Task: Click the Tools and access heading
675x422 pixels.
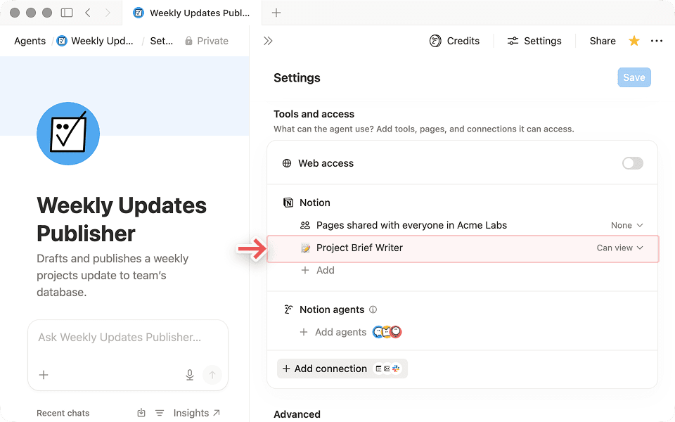Action: tap(314, 114)
